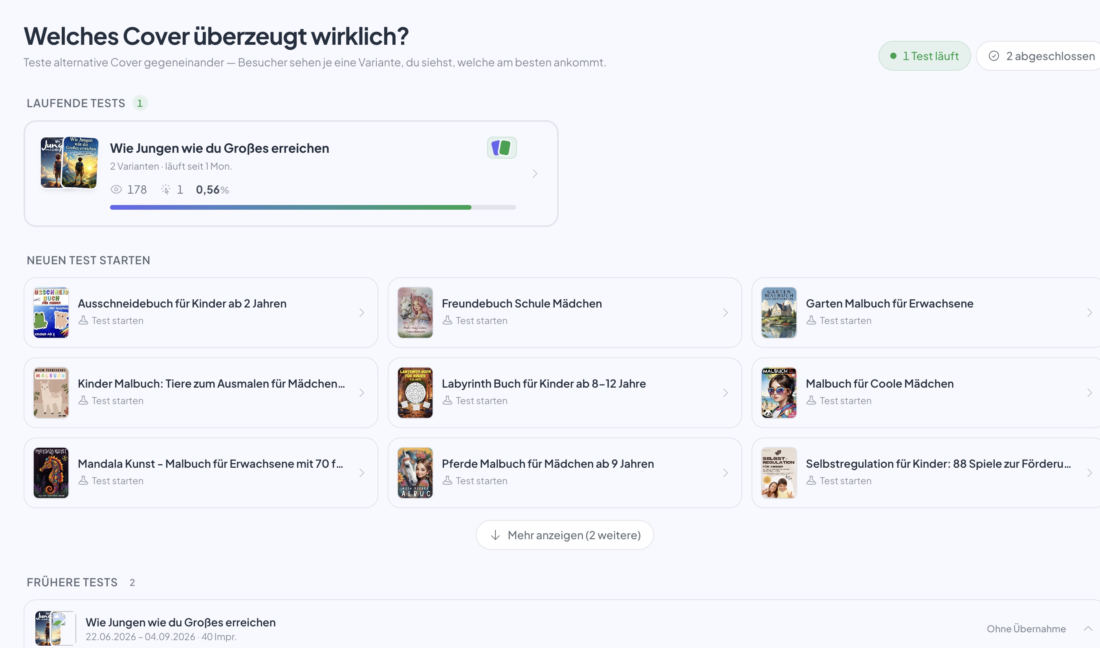Click flask icon under Pferde Malbuch für Mädchen
The image size is (1100, 648).
point(447,481)
